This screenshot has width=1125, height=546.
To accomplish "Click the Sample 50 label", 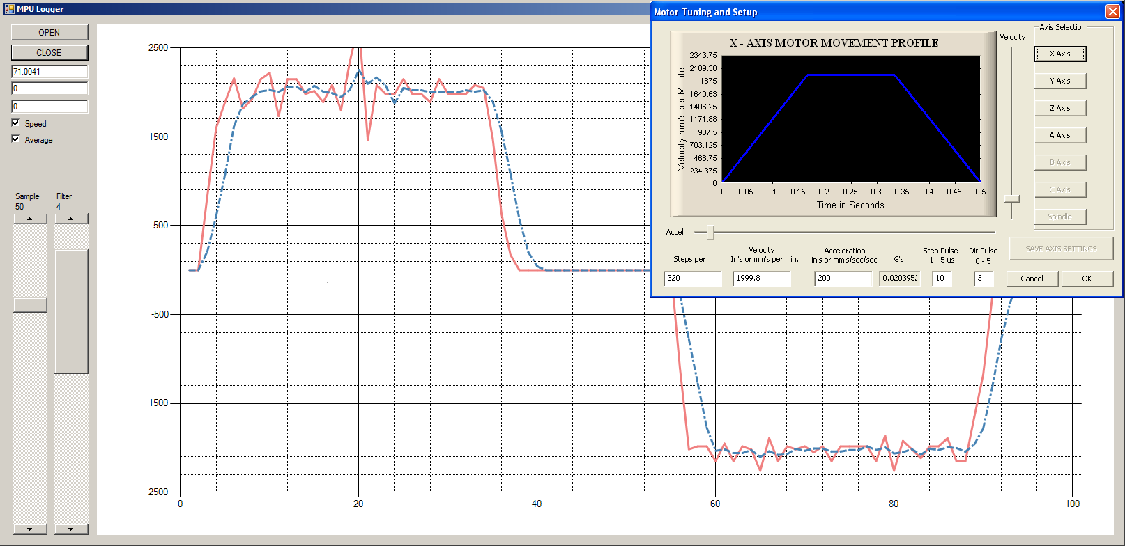I will coord(27,201).
